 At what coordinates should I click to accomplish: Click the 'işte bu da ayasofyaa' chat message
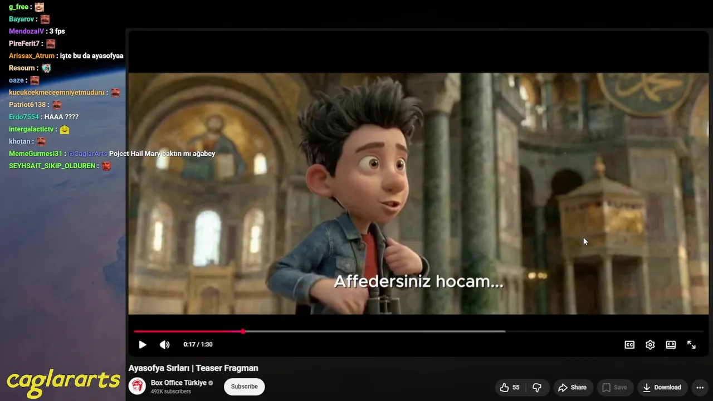tap(91, 56)
